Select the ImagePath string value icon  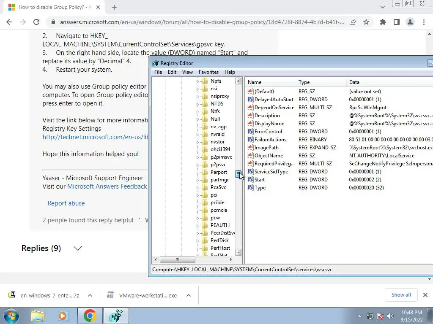[x=250, y=147]
